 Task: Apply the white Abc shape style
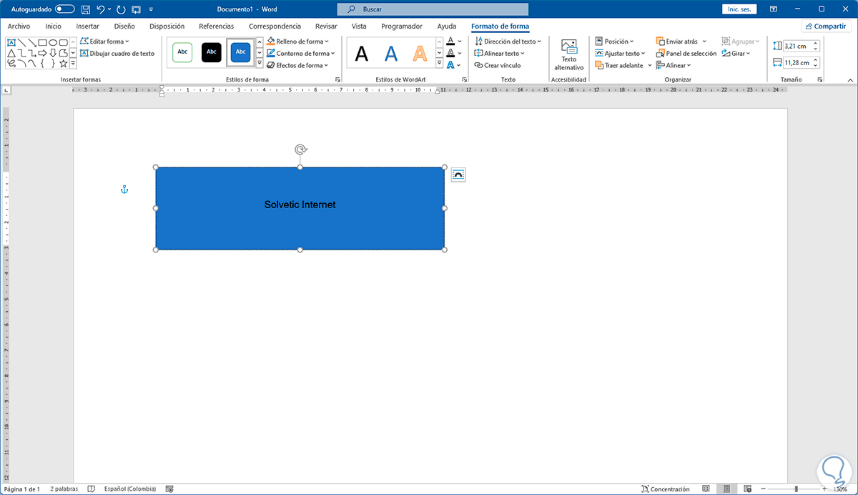pyautogui.click(x=183, y=52)
